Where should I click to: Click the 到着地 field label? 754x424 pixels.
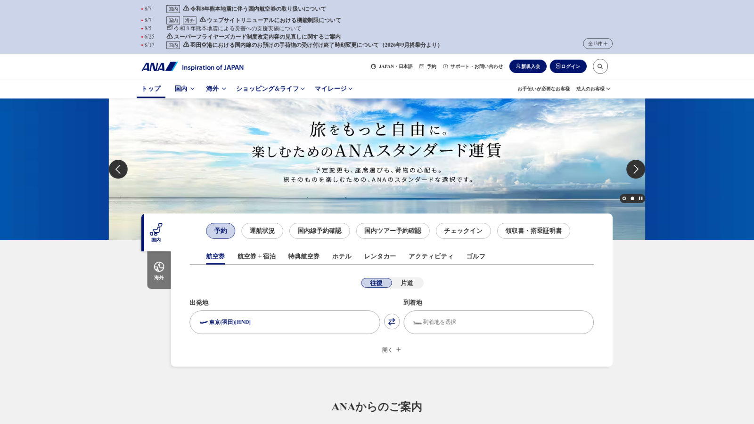[x=413, y=302]
